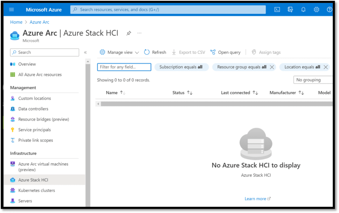Go to Azure Arc breadcrumb link

pyautogui.click(x=39, y=22)
